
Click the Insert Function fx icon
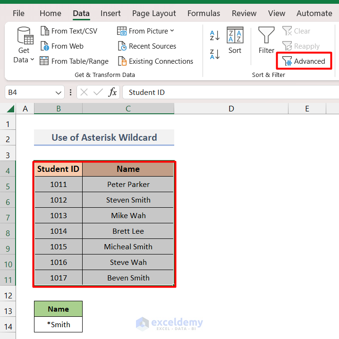coord(112,93)
